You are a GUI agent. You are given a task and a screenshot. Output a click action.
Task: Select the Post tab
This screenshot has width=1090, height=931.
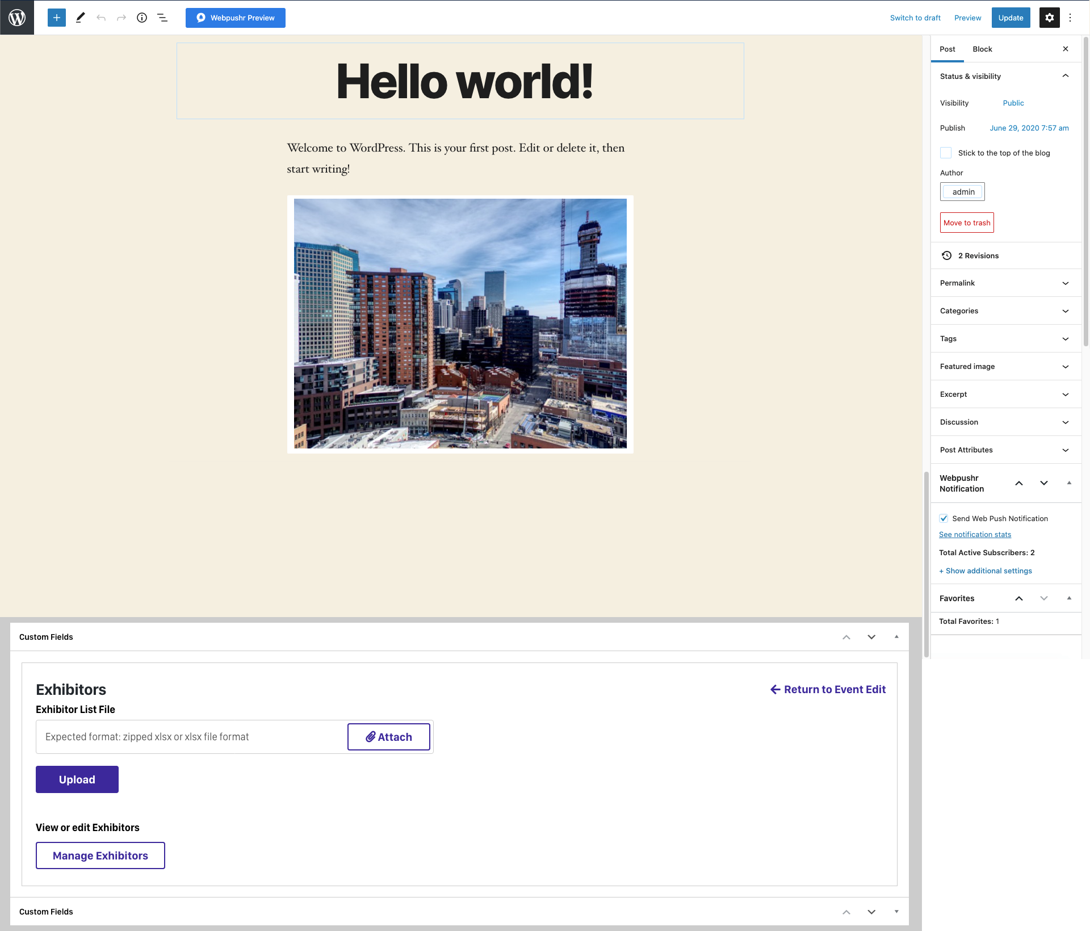click(947, 49)
